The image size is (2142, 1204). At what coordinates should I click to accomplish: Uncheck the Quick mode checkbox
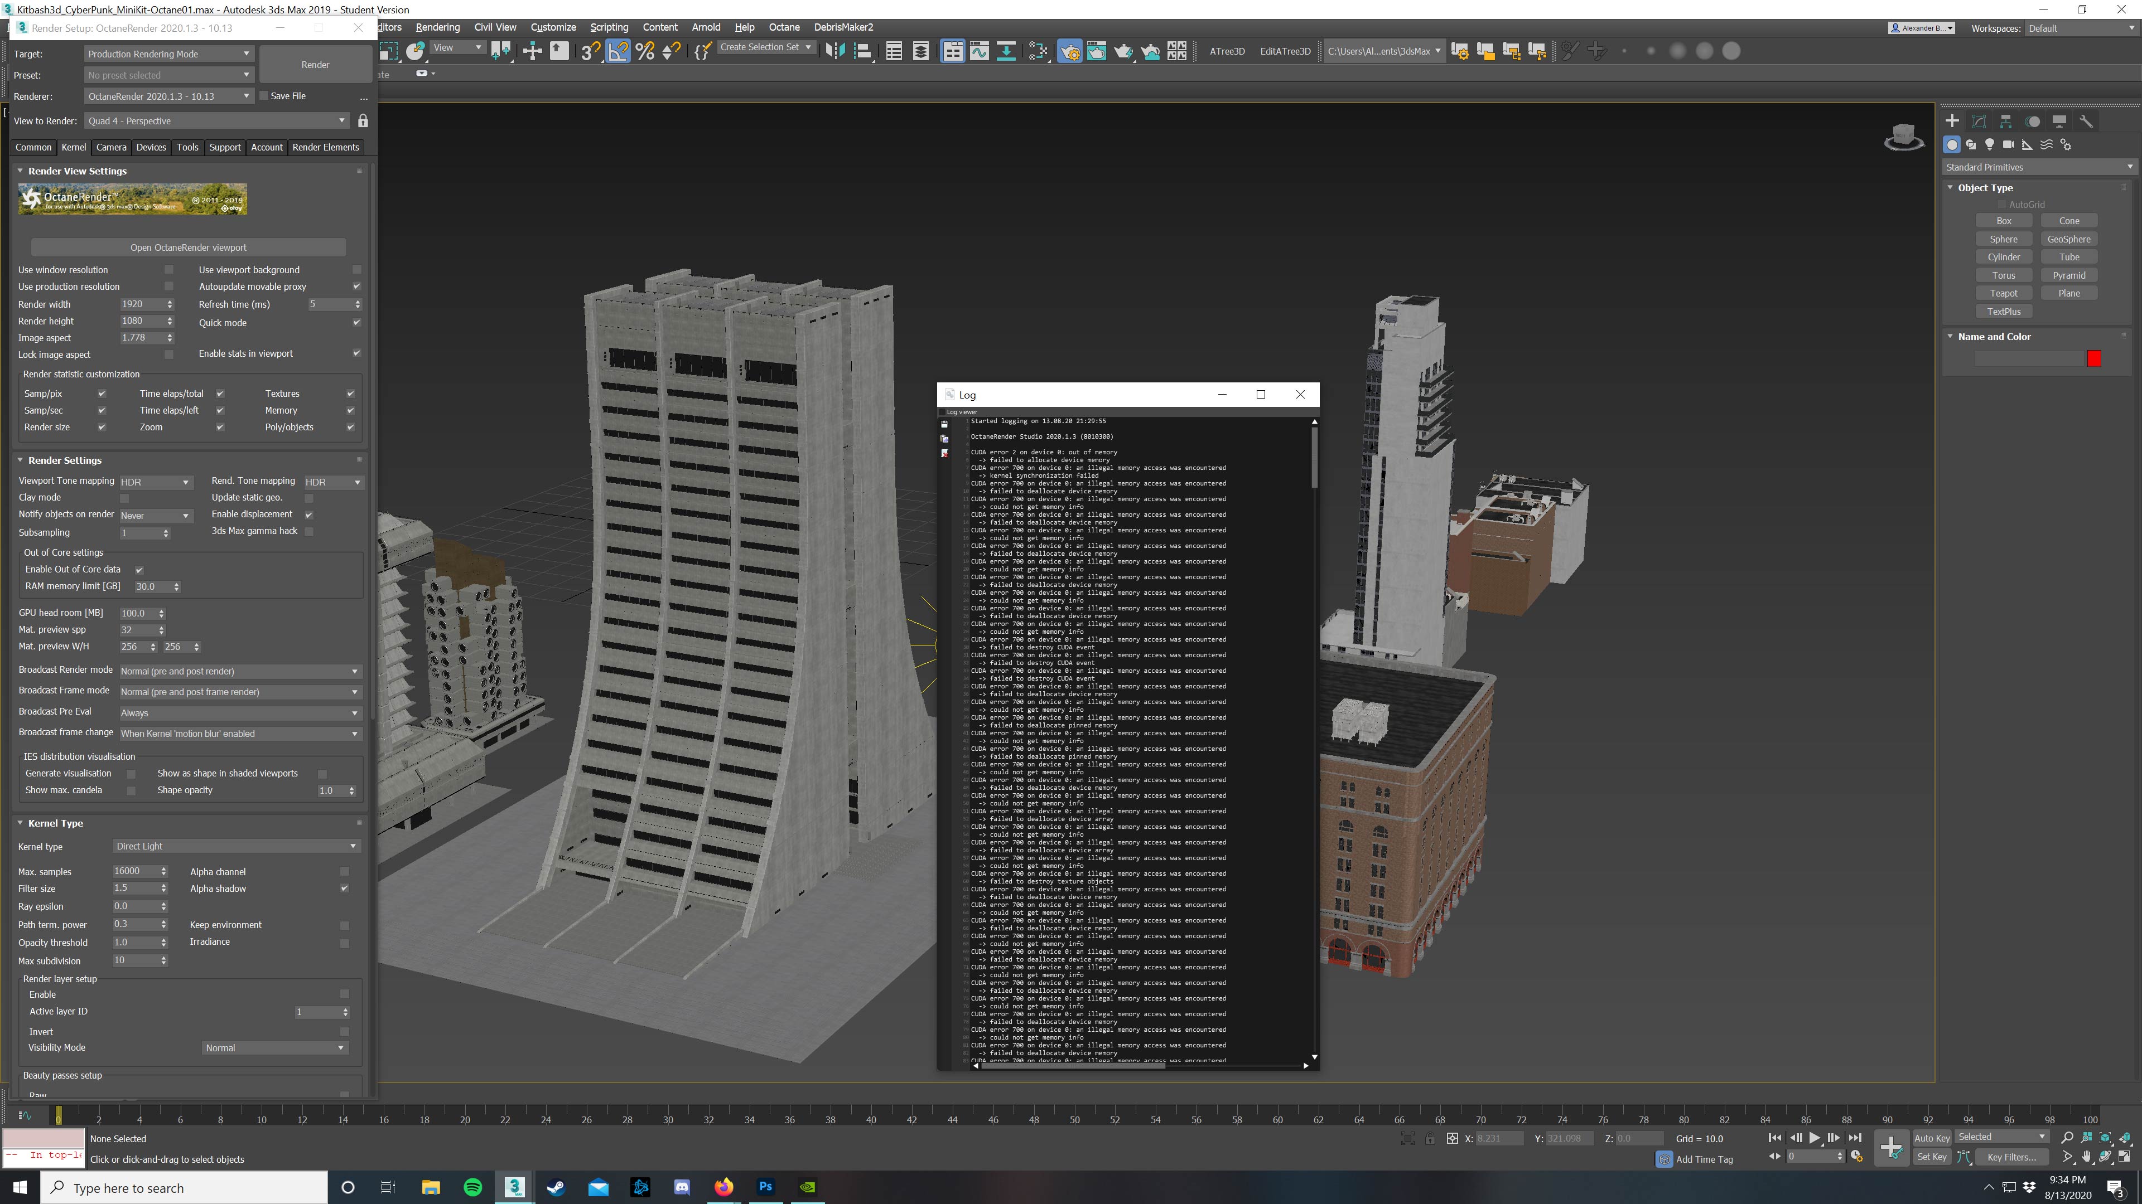point(357,322)
